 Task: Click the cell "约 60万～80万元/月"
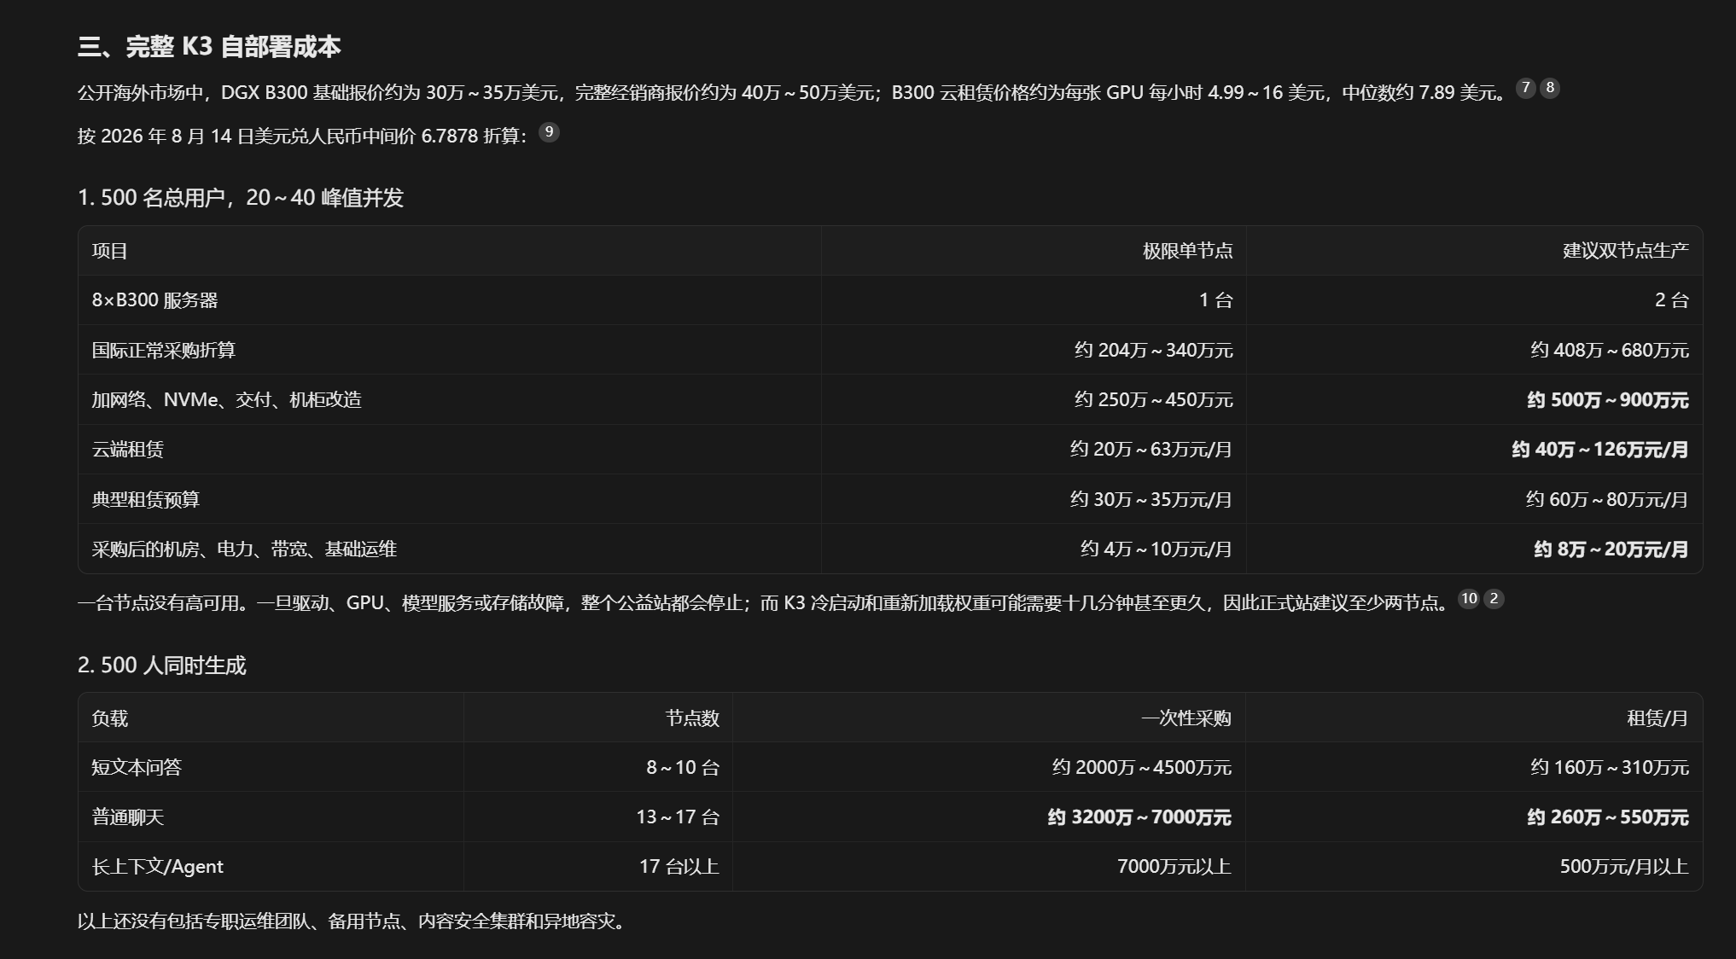(x=1608, y=500)
